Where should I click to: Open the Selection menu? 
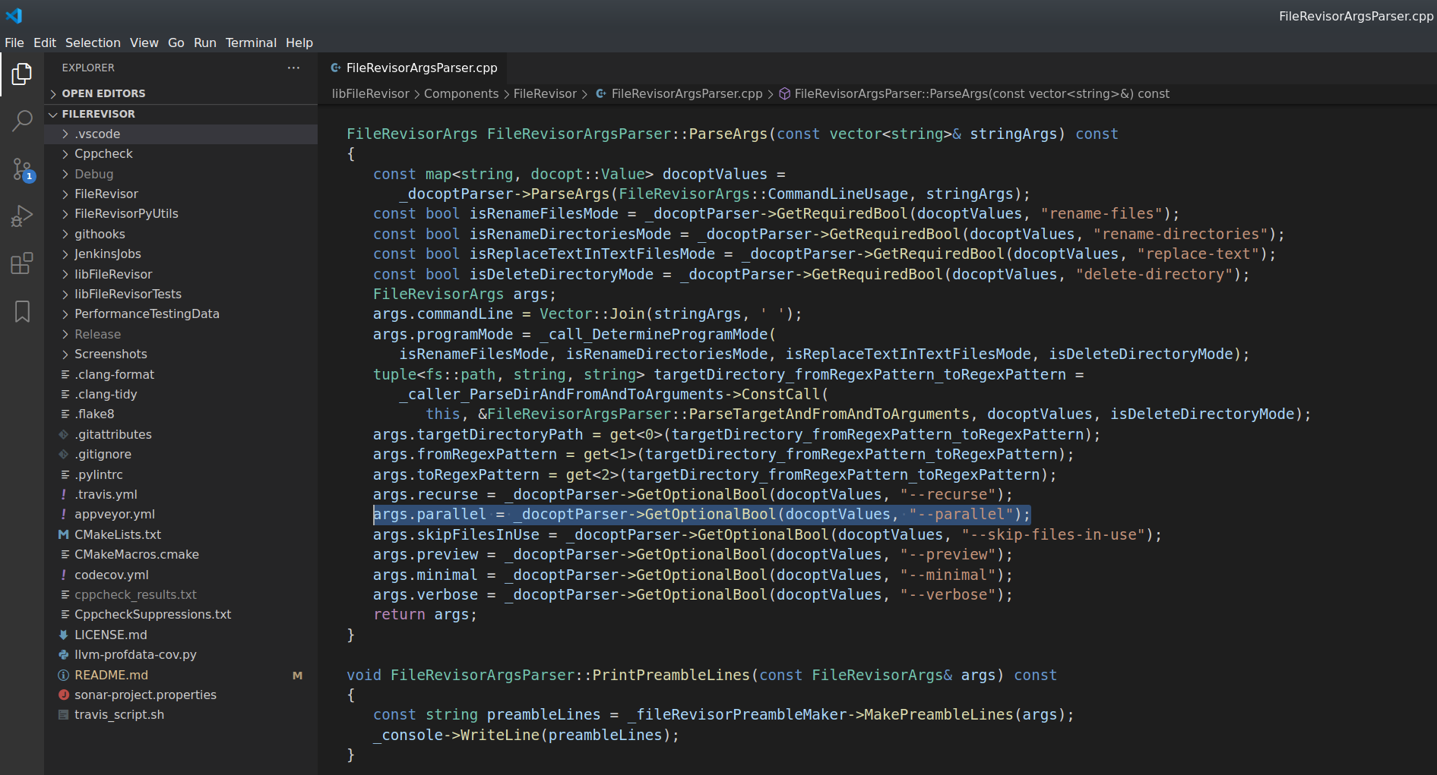[93, 43]
